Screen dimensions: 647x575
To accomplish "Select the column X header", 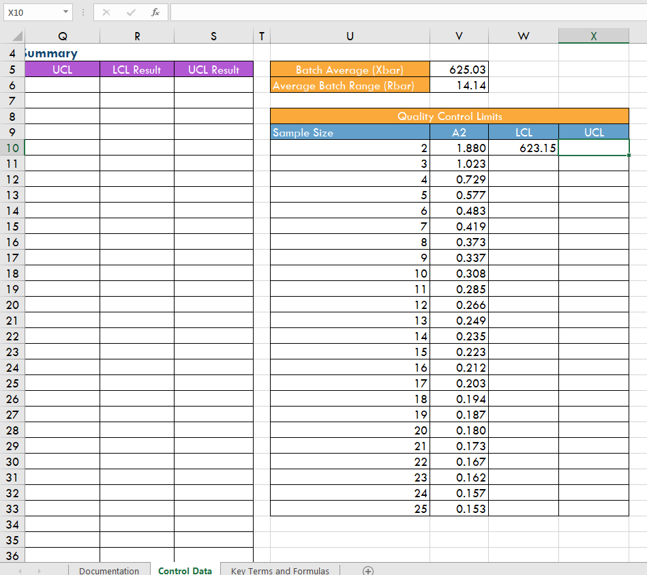I will click(x=593, y=35).
